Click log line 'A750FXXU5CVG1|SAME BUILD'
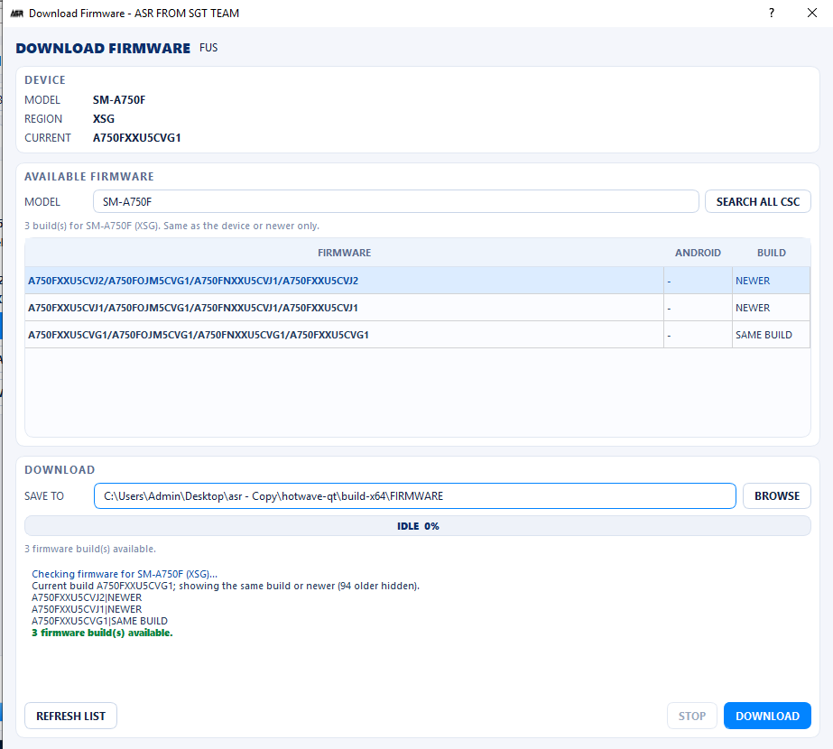 (99, 621)
